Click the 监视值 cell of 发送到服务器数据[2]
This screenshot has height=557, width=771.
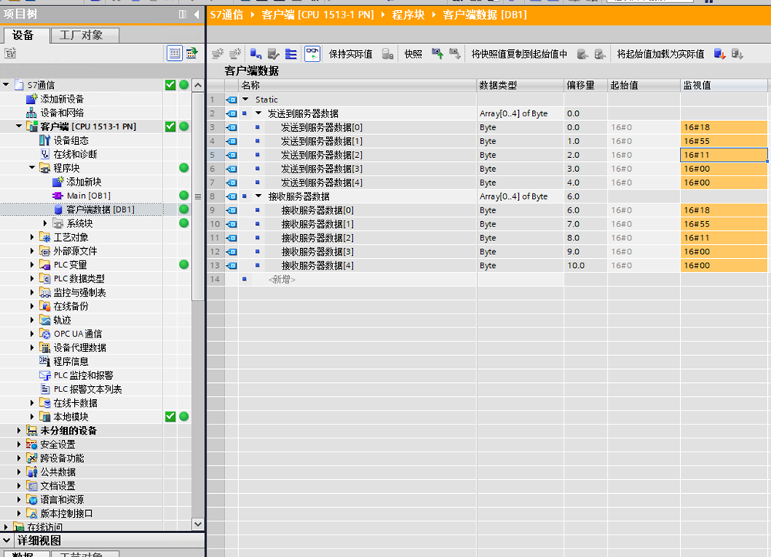click(723, 155)
